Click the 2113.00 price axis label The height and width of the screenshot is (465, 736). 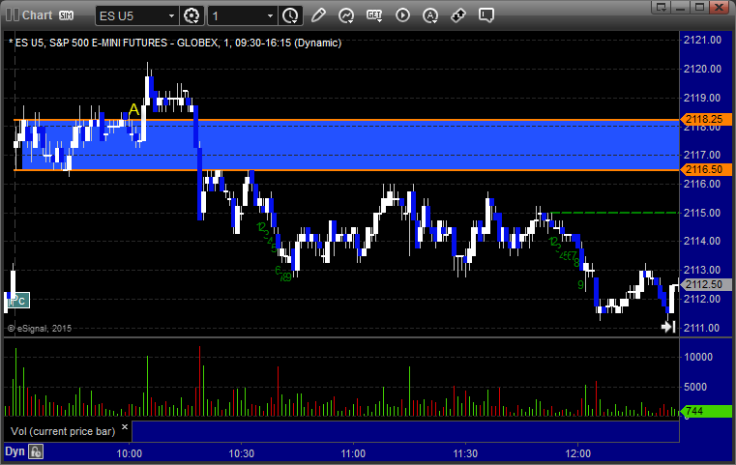tap(702, 270)
